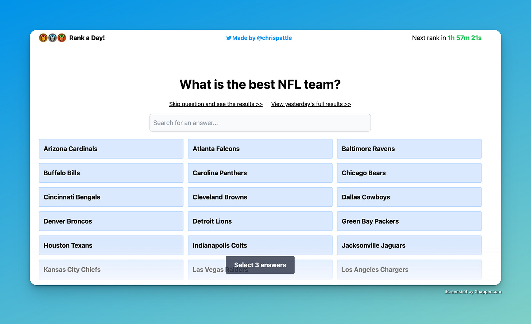This screenshot has width=531, height=324.
Task: Select Los Angeles Chargers
Action: (x=409, y=270)
